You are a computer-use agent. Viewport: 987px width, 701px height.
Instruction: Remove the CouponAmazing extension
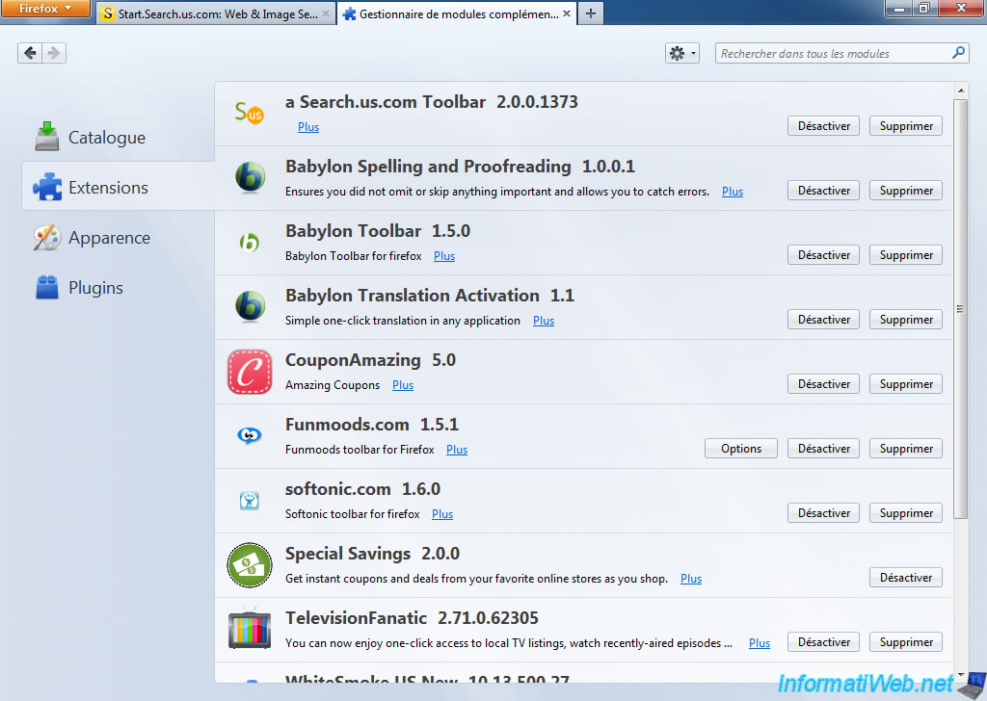906,384
